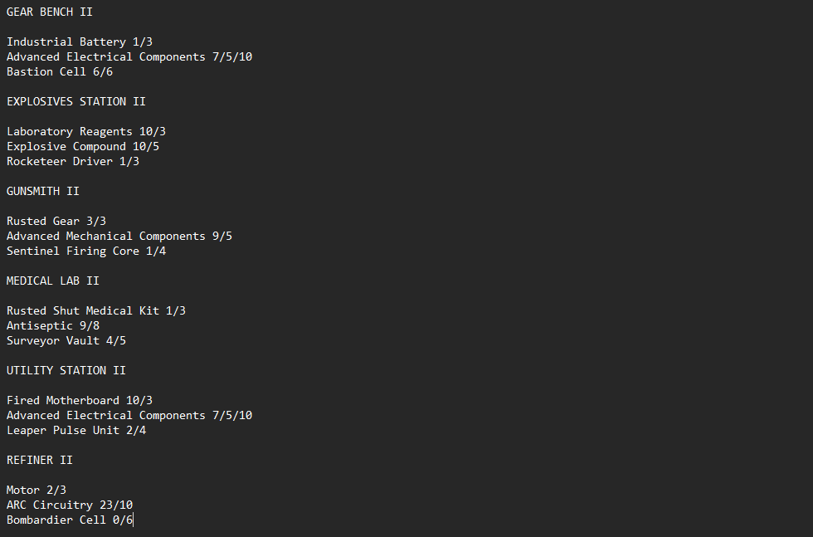Place cursor on Rusted Gear 3/3 line
The image size is (813, 537).
pos(56,221)
